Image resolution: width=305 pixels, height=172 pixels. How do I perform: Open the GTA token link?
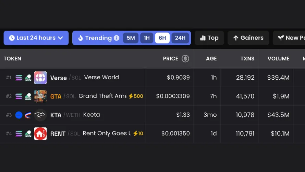coord(56,96)
